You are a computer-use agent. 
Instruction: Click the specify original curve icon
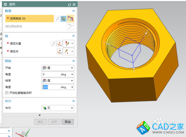(70, 27)
